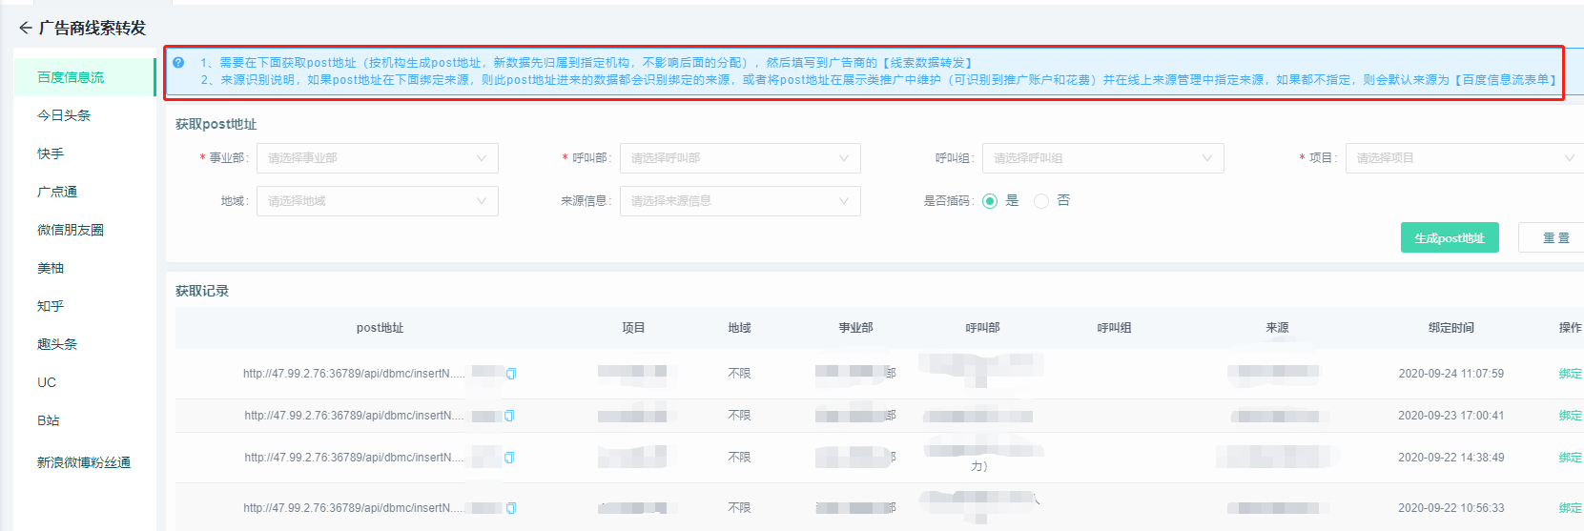The width and height of the screenshot is (1584, 531).
Task: Select 微信朋友圈 from sidebar menu
Action: 71,230
